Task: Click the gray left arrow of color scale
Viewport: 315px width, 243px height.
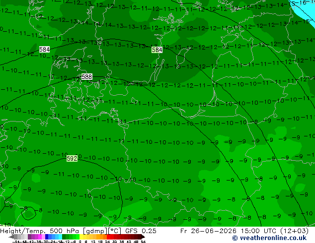Action: [11, 237]
